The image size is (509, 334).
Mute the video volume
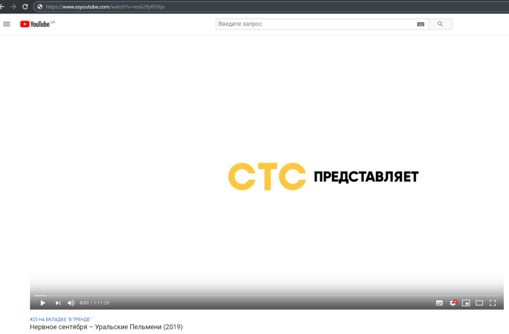click(71, 303)
